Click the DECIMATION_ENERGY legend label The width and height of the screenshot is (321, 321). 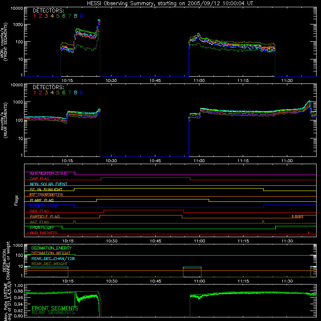51,248
